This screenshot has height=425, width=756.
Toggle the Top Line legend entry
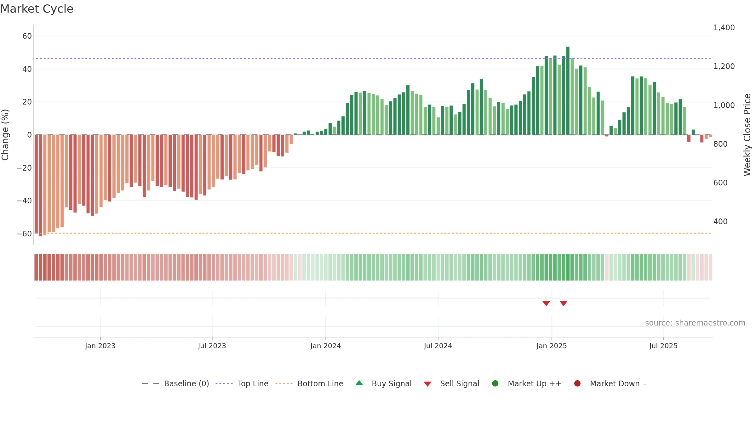[x=242, y=383]
